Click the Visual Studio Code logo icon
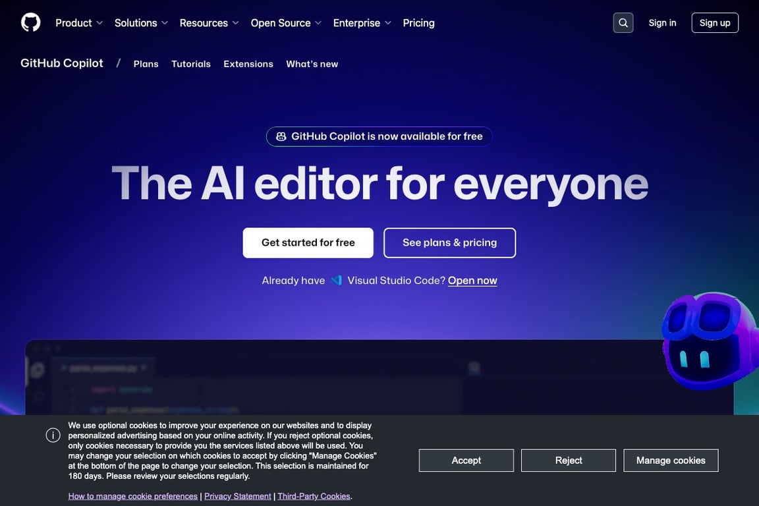 point(337,281)
